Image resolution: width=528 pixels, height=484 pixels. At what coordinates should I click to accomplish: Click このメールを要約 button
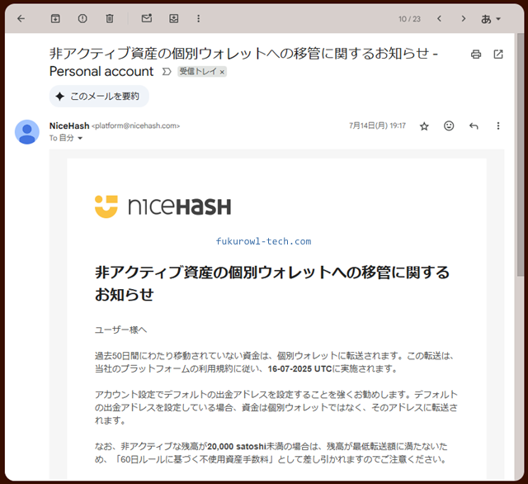coord(99,97)
